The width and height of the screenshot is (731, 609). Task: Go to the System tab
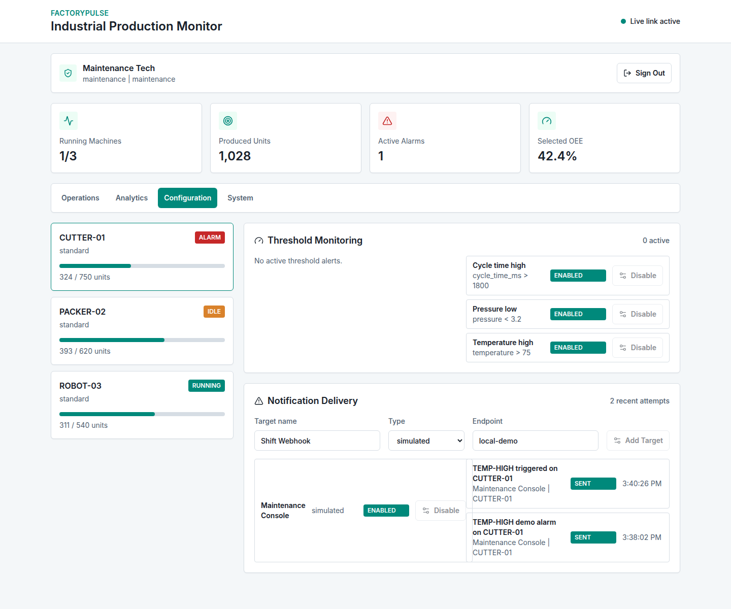[240, 198]
